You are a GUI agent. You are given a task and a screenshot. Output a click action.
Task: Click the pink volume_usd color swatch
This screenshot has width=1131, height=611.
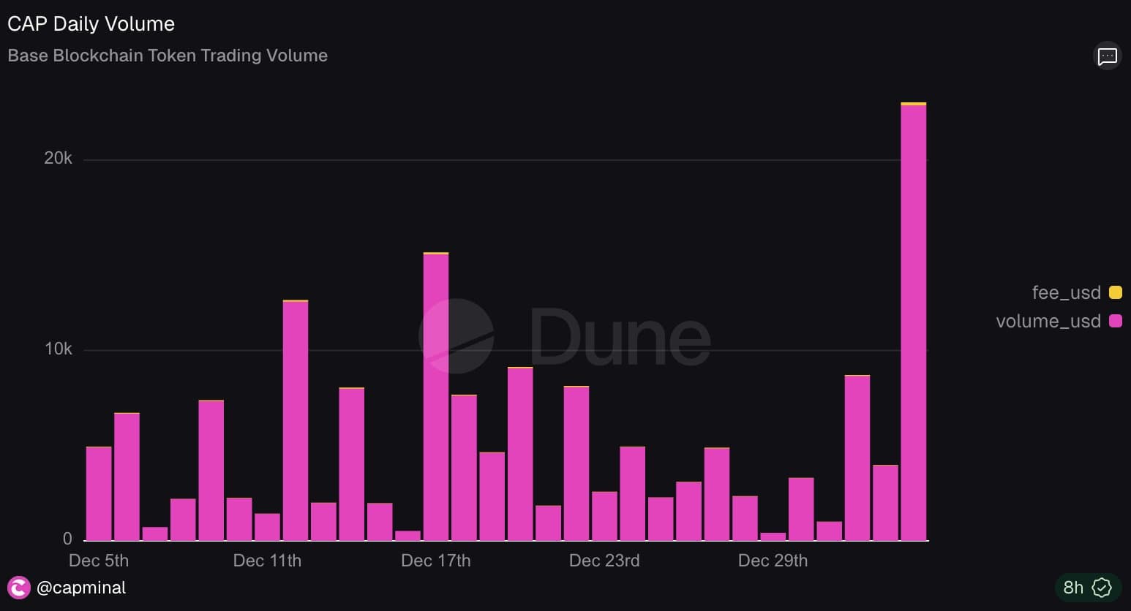1116,321
